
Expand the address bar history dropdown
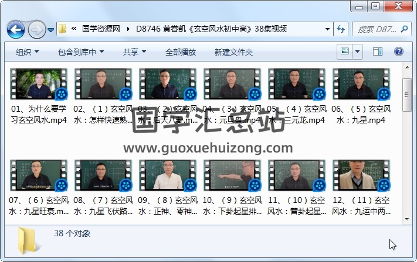pyautogui.click(x=328, y=29)
